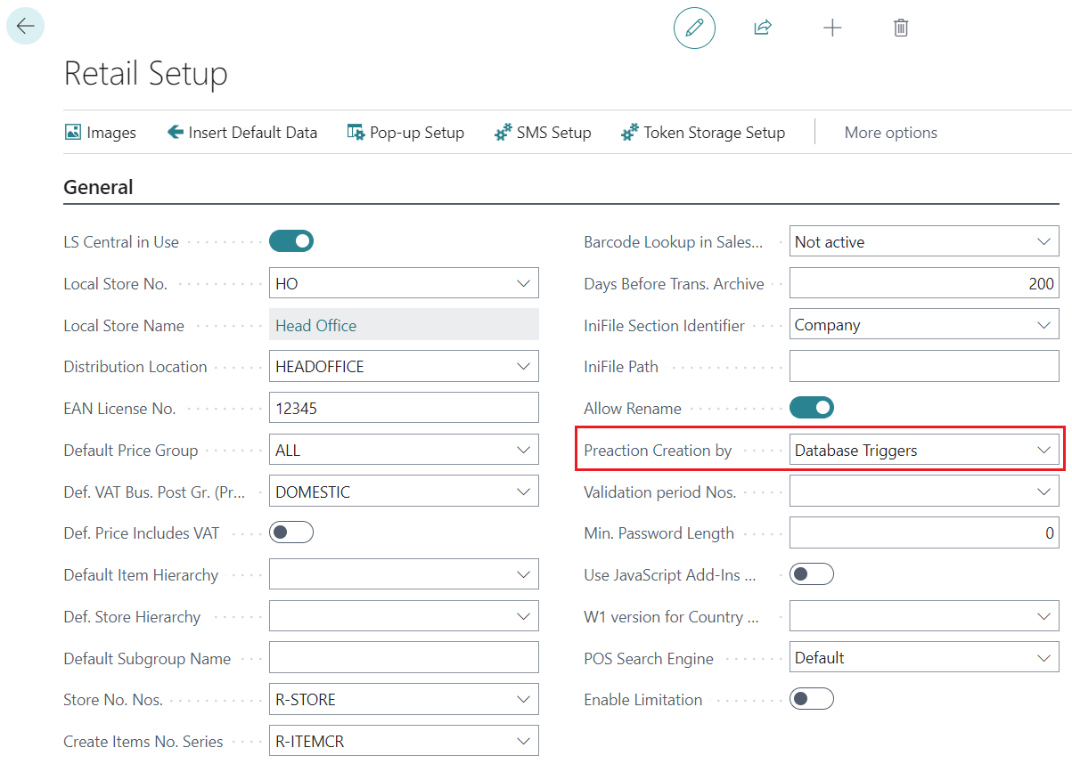This screenshot has height=764, width=1072.
Task: Expand the Local Store No. dropdown
Action: pos(523,284)
